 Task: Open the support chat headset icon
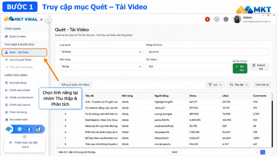coord(9,129)
